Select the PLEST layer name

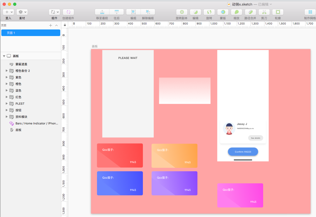point(20,104)
